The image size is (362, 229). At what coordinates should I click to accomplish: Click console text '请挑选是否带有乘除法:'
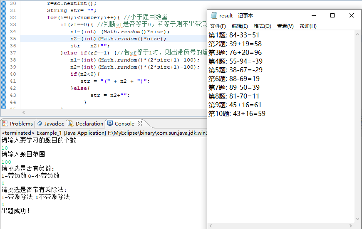(x=34, y=190)
